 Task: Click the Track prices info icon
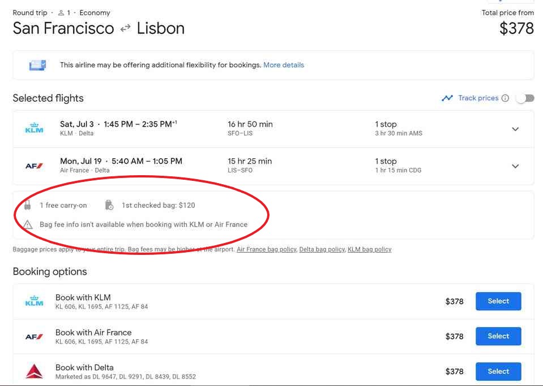point(505,98)
